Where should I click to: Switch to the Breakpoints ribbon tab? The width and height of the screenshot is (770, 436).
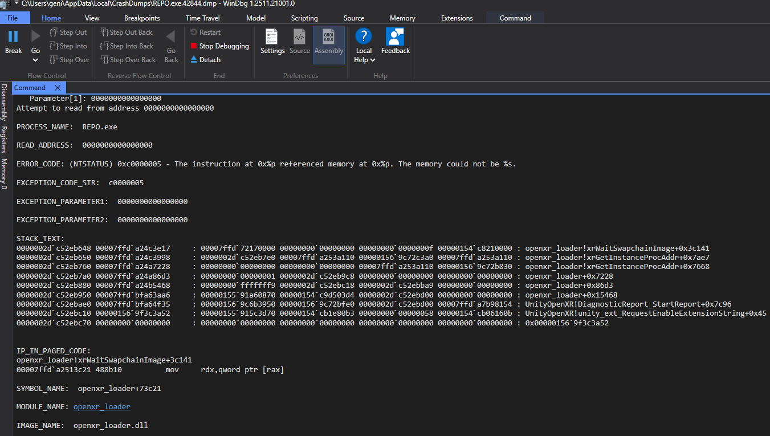142,18
